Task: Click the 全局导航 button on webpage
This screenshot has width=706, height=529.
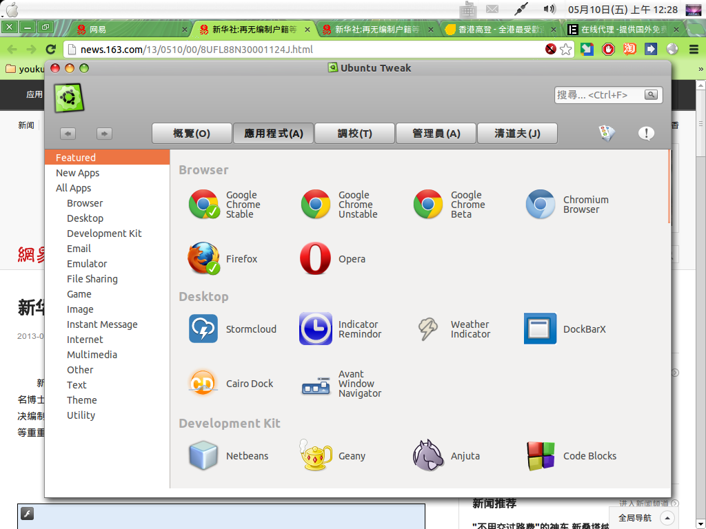Action: [x=643, y=518]
